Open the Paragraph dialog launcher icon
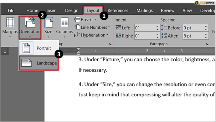216x122 pixels. pos(207,44)
